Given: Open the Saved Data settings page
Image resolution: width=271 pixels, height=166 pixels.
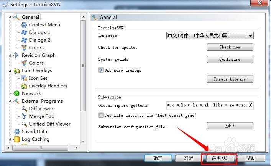Looking at the screenshot, I should [34, 132].
